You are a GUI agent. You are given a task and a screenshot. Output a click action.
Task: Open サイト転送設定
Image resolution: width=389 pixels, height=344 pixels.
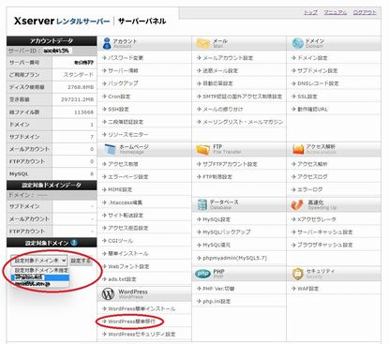(x=126, y=216)
